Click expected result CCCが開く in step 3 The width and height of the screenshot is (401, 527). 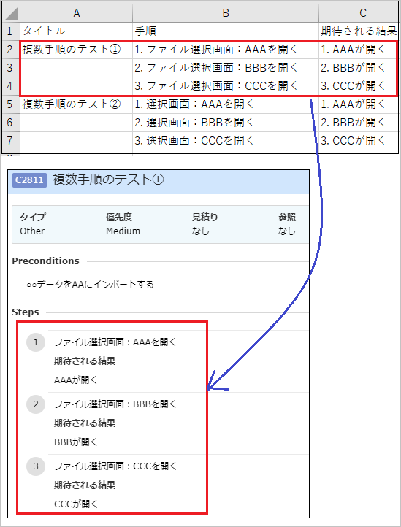pos(76,504)
